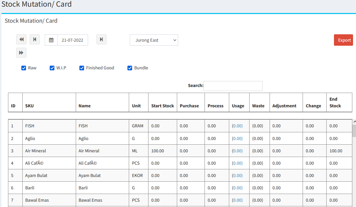This screenshot has height=207, width=356.
Task: Select the Barli SKU cell
Action: point(49,188)
